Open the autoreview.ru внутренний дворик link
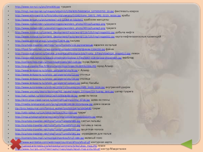The width and height of the screenshot is (203, 152). pyautogui.click(x=60, y=87)
